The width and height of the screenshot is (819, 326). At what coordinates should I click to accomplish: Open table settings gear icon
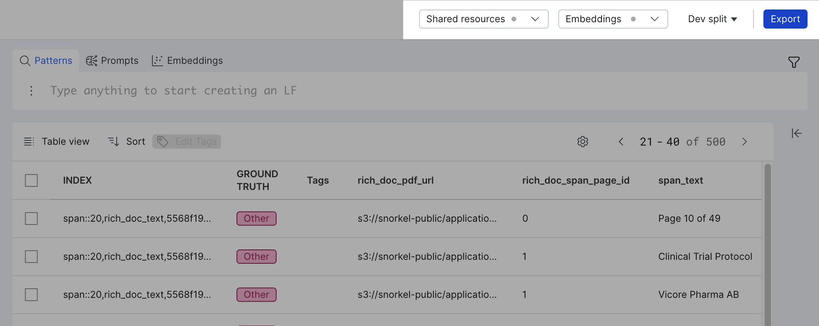point(583,142)
